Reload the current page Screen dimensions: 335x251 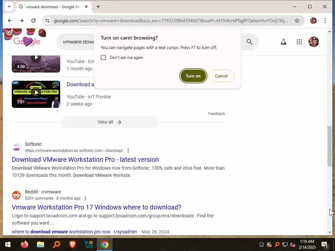pos(33,21)
